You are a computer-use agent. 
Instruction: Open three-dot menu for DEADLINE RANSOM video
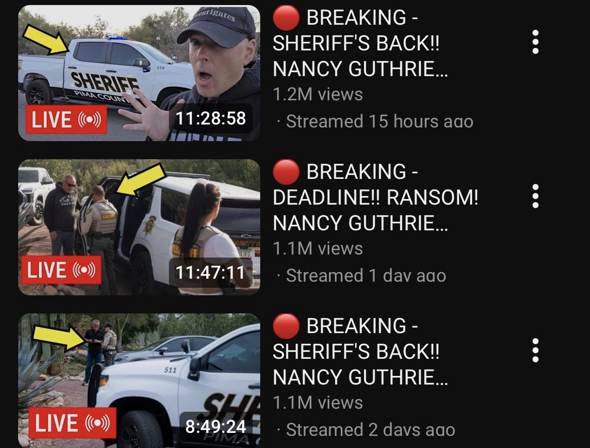coord(536,196)
